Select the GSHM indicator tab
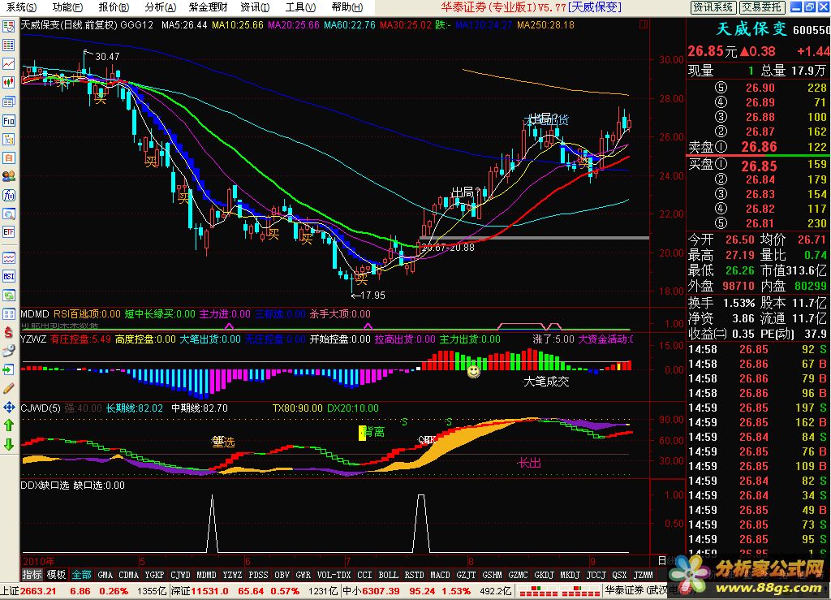This screenshot has width=831, height=600. pos(492,575)
